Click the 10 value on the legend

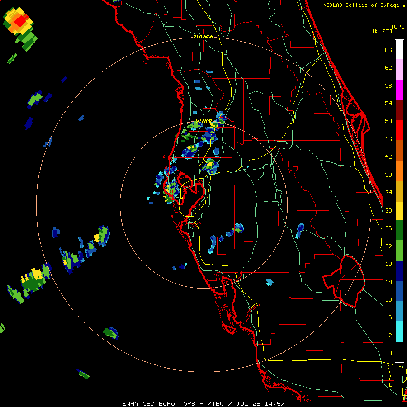(388, 299)
